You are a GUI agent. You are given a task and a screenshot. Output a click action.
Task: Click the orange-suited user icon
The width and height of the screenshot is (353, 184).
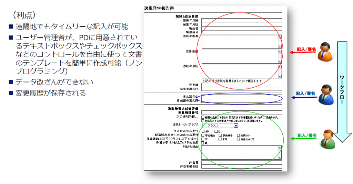click(325, 52)
